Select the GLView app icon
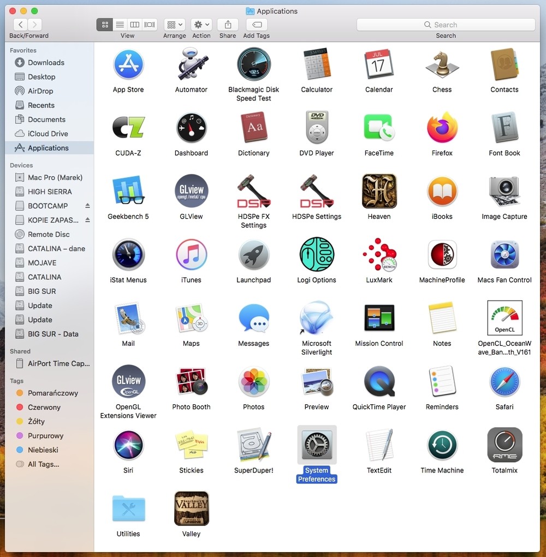 pyautogui.click(x=191, y=191)
